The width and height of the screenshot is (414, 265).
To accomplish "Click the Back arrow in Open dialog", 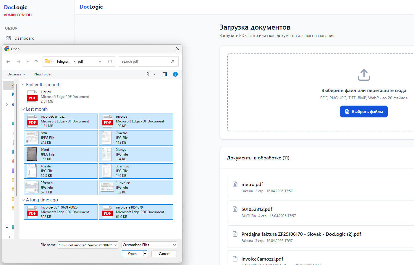I will pyautogui.click(x=8, y=62).
